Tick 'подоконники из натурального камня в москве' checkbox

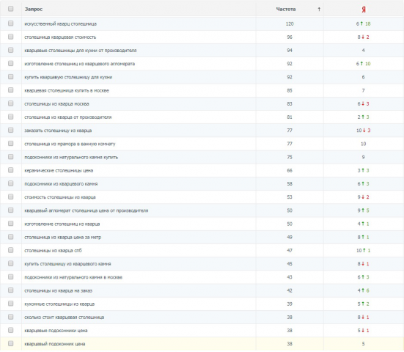[x=10, y=277]
